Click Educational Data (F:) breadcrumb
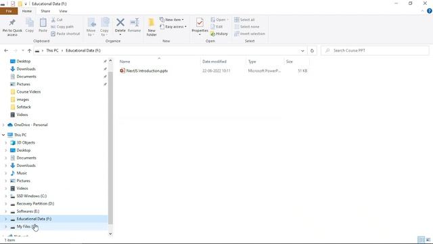The width and height of the screenshot is (433, 244). point(83,51)
